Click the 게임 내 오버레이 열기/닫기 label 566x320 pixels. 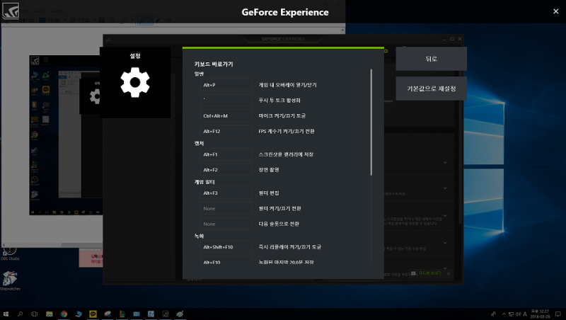[x=287, y=85]
